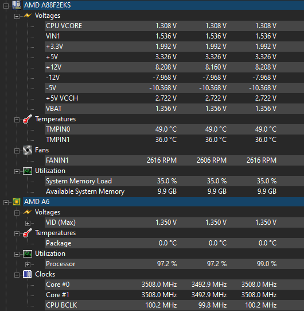Viewport: 304px width, 311px height.
Task: Collapse the Fans group
Action: [x=17, y=151]
